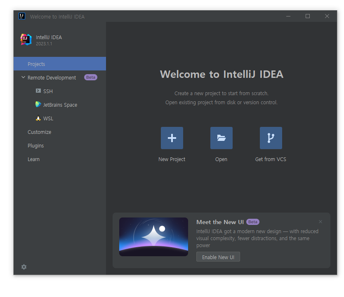Click the New Project label
344x297 pixels.
(x=172, y=159)
